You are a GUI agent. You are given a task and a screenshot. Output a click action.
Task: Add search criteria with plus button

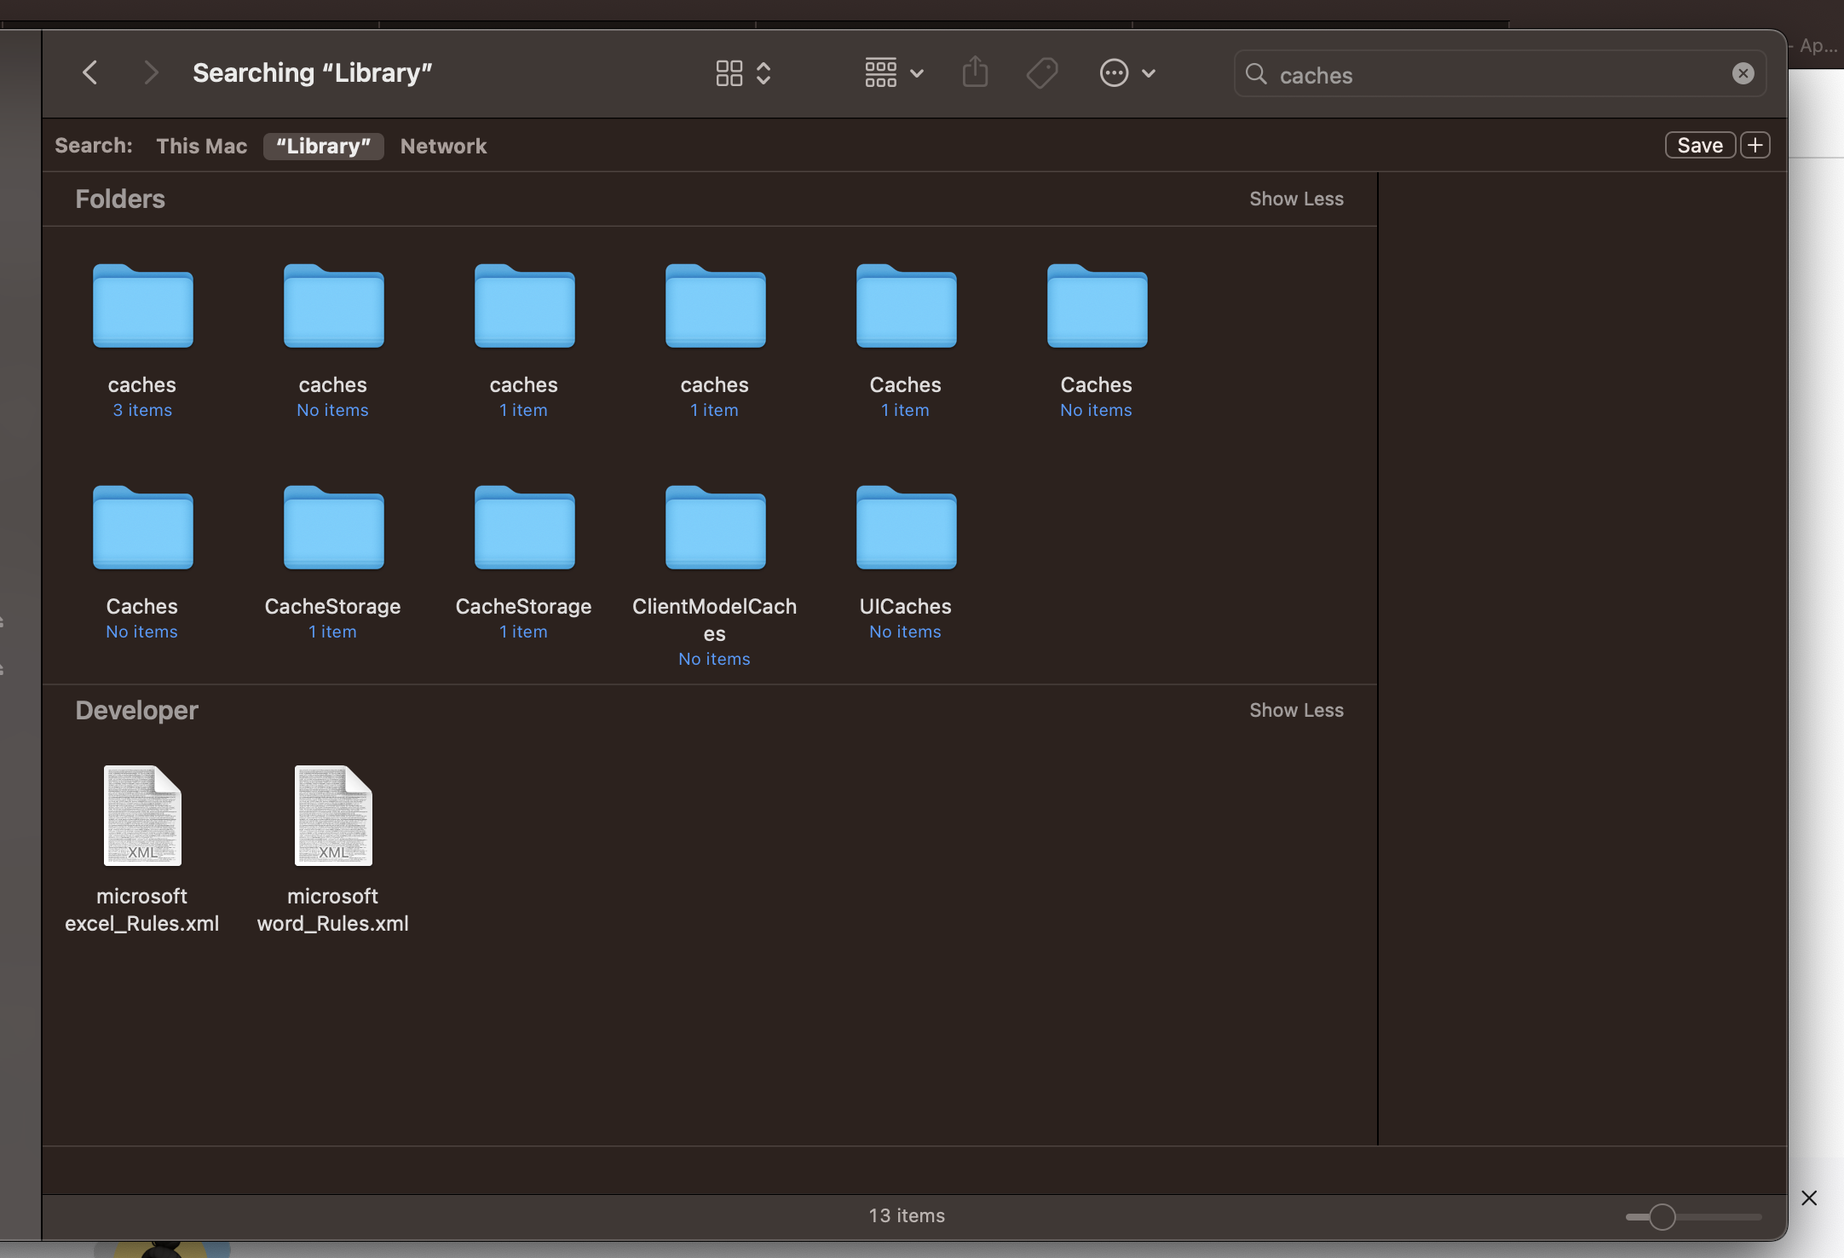[x=1755, y=146]
